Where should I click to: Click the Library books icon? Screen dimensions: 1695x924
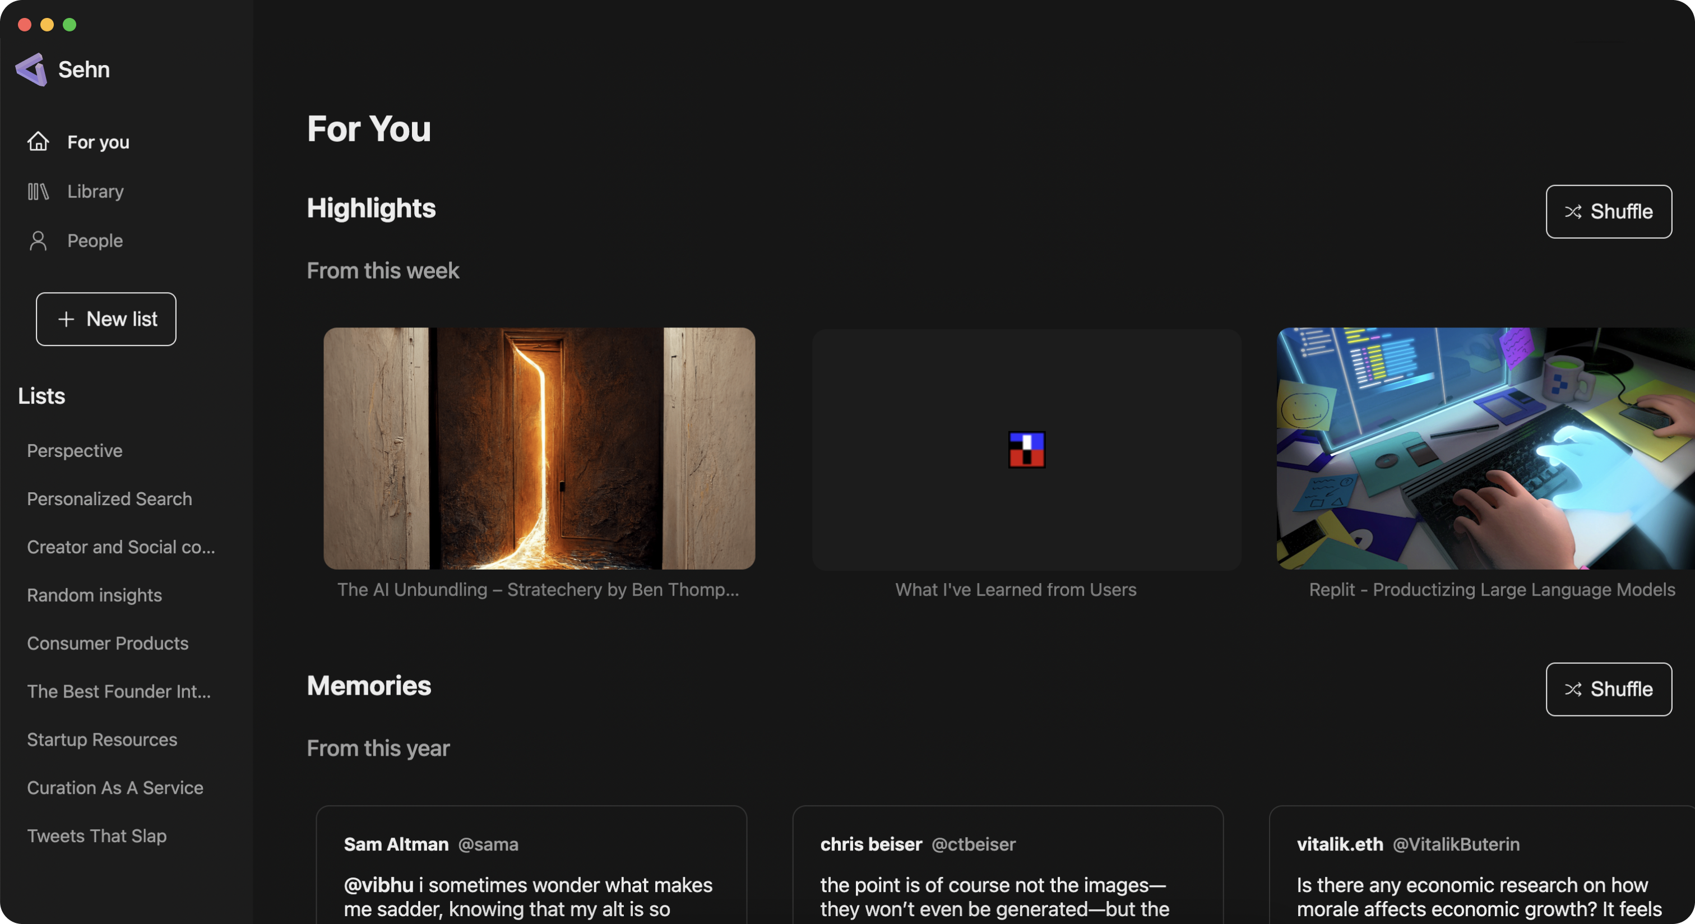pyautogui.click(x=38, y=192)
